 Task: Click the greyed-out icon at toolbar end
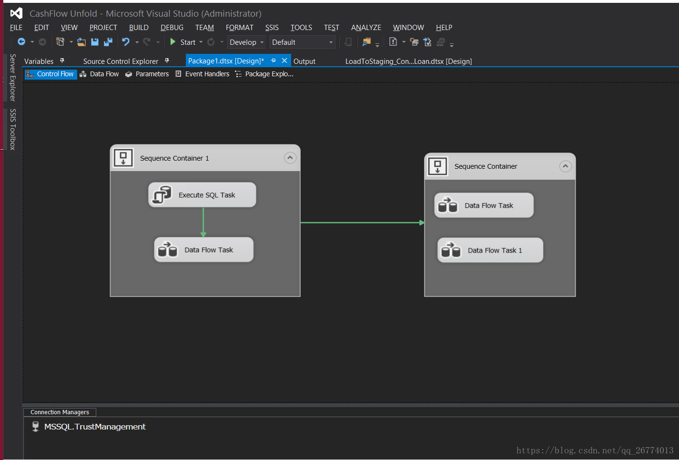pos(441,42)
